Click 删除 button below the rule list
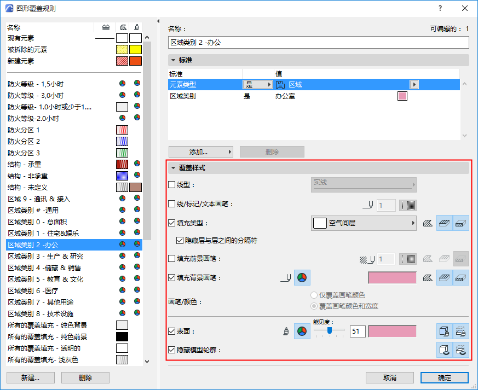Image resolution: width=478 pixels, height=390 pixels. 85,378
